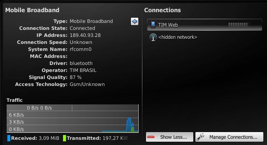Image resolution: width=267 pixels, height=145 pixels.
Task: Click the IP address value 189.40.93.28
Action: click(85, 35)
